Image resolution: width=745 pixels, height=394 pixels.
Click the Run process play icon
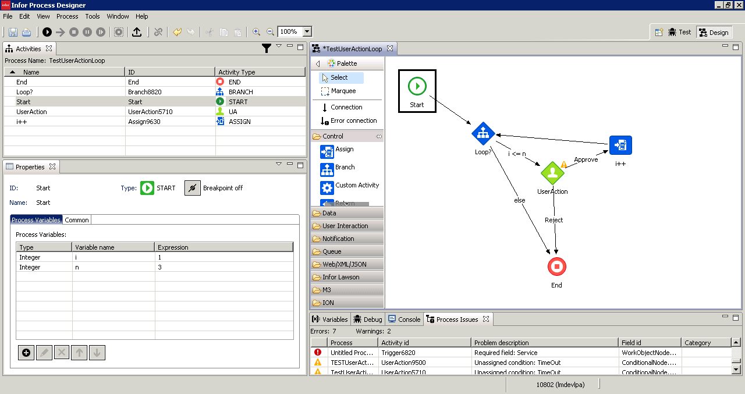(x=47, y=32)
